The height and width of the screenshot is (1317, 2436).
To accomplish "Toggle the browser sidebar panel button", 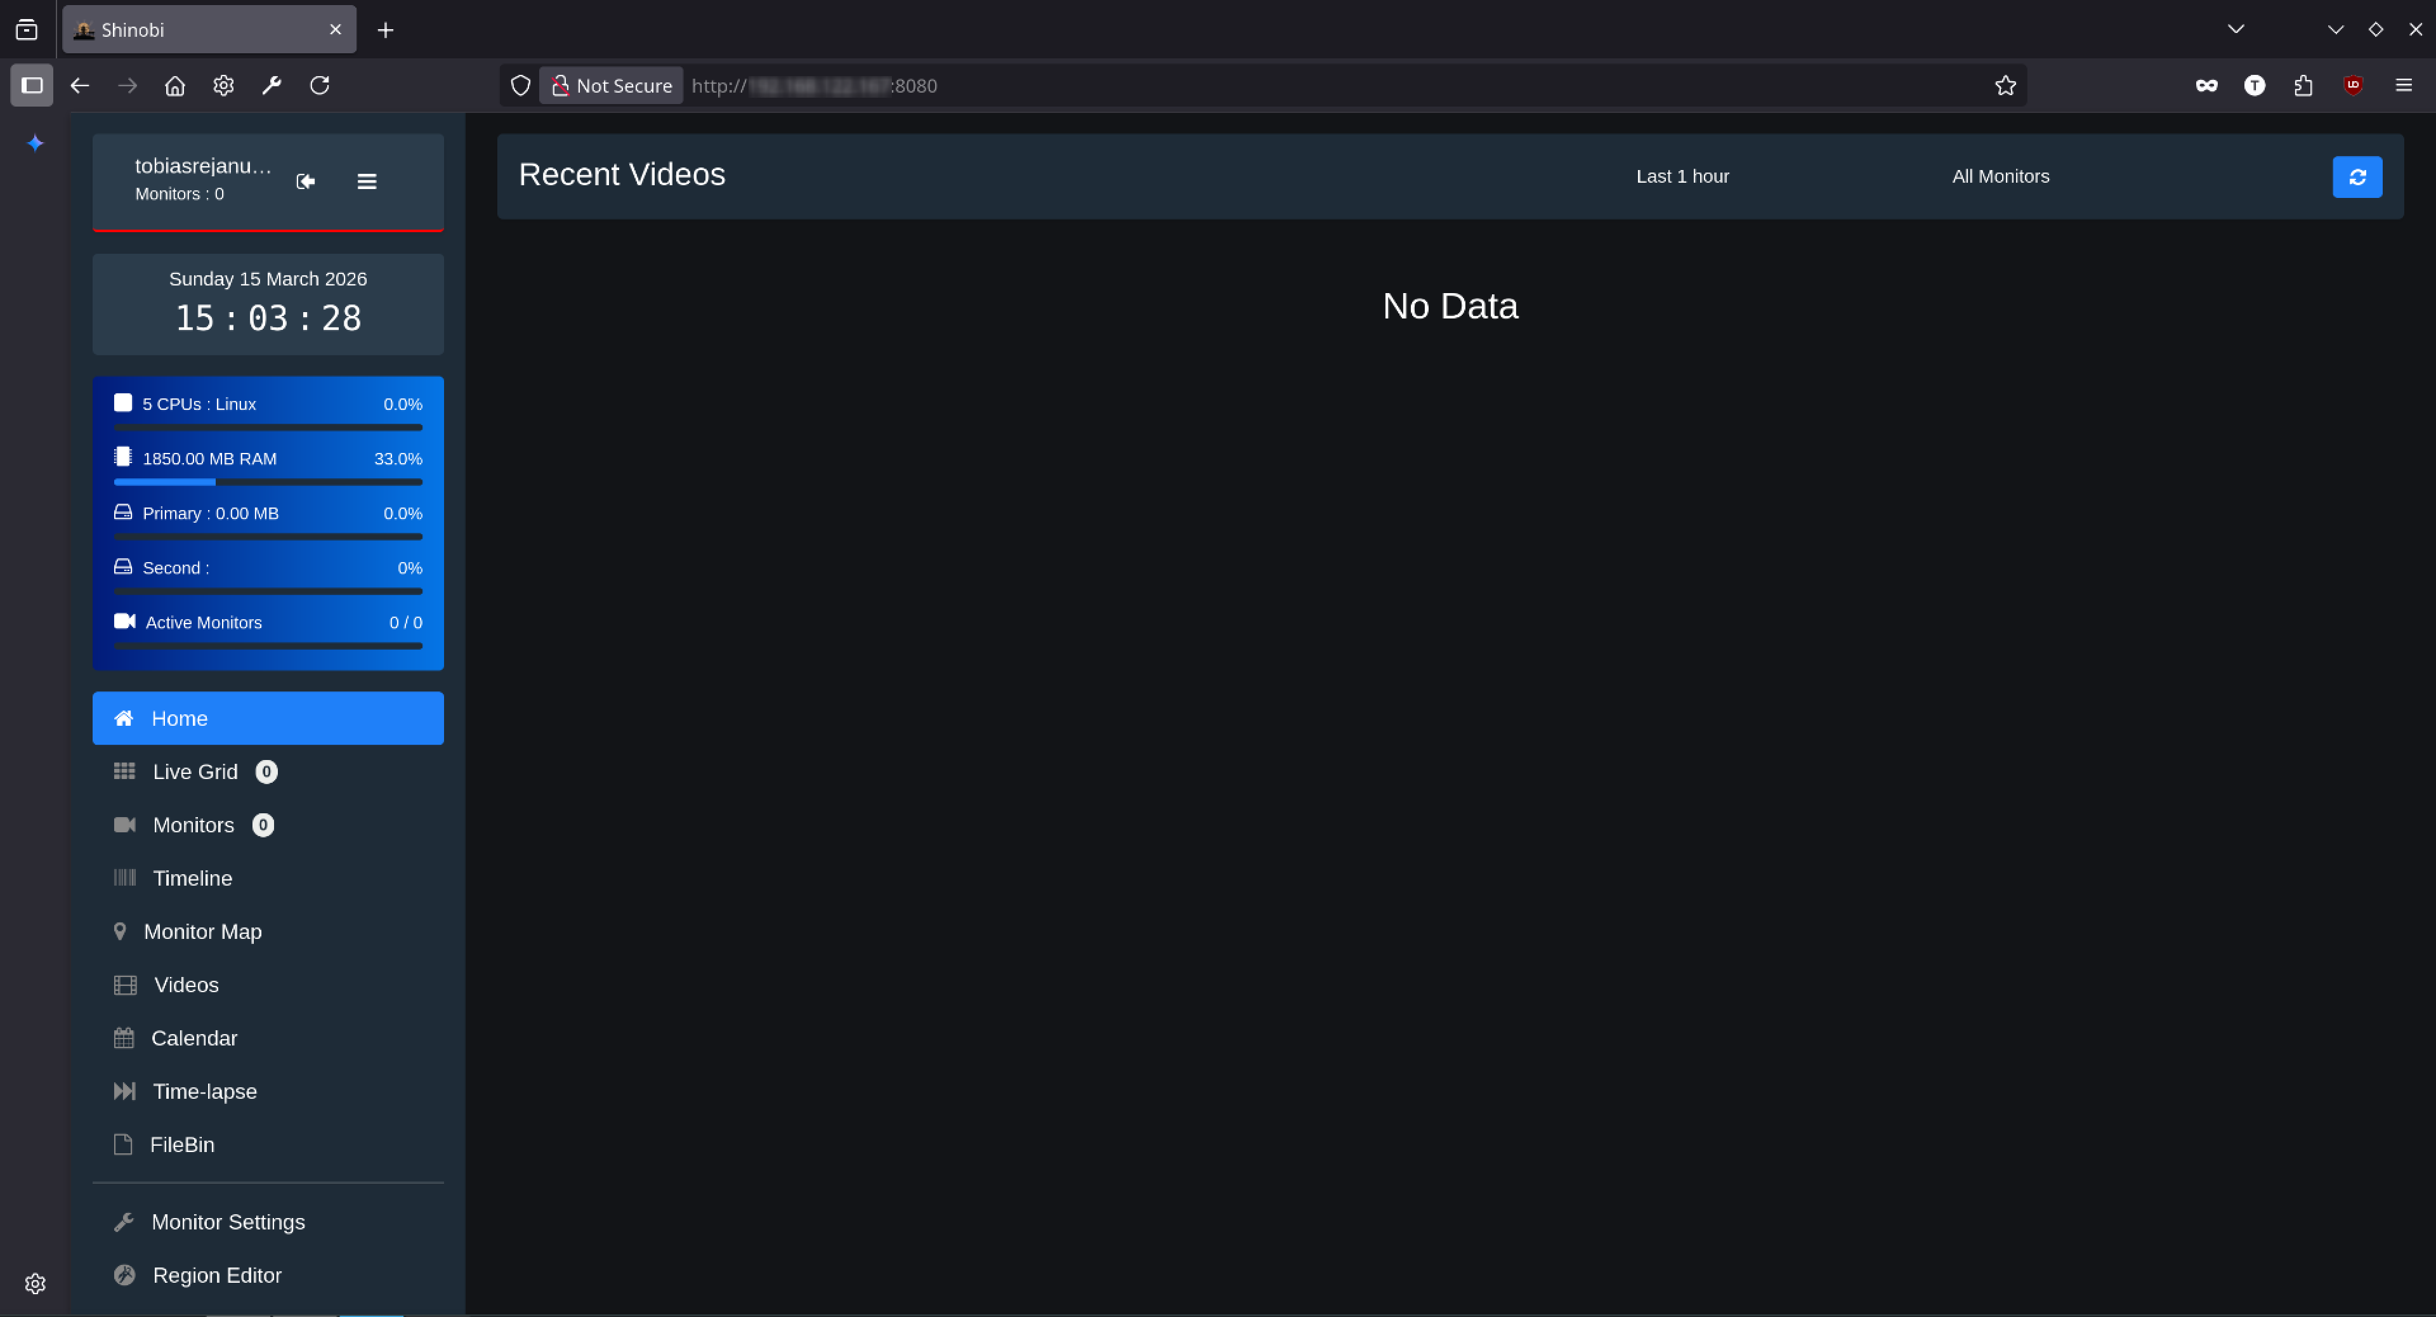I will 32,86.
